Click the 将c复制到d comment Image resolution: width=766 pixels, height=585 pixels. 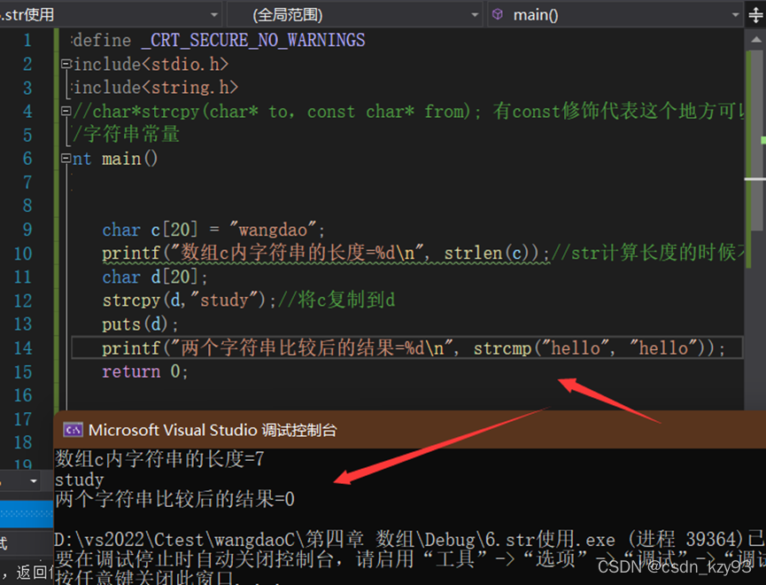pyautogui.click(x=337, y=300)
